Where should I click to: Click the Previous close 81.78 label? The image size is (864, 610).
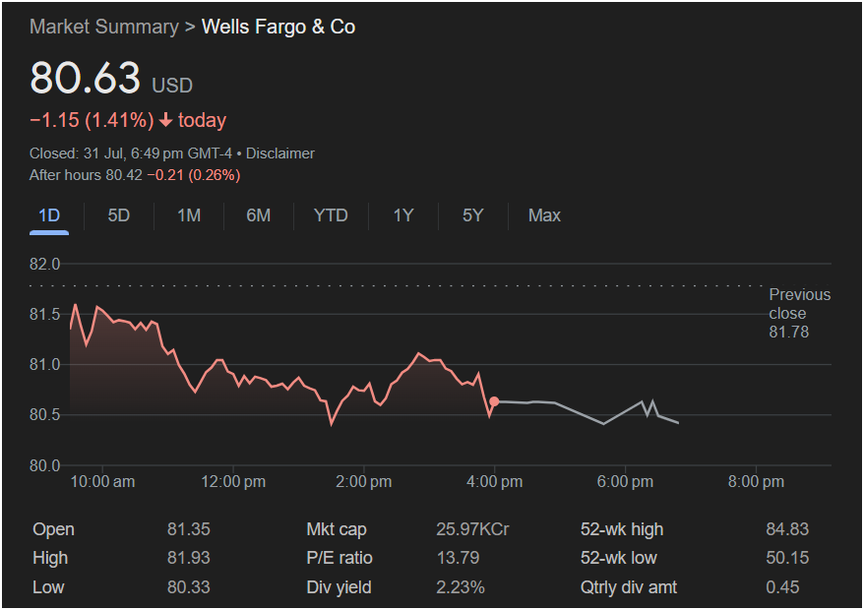(799, 313)
